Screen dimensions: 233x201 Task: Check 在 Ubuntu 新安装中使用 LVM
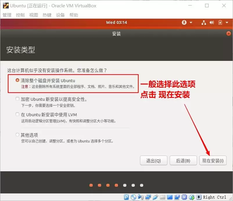tap(17, 115)
